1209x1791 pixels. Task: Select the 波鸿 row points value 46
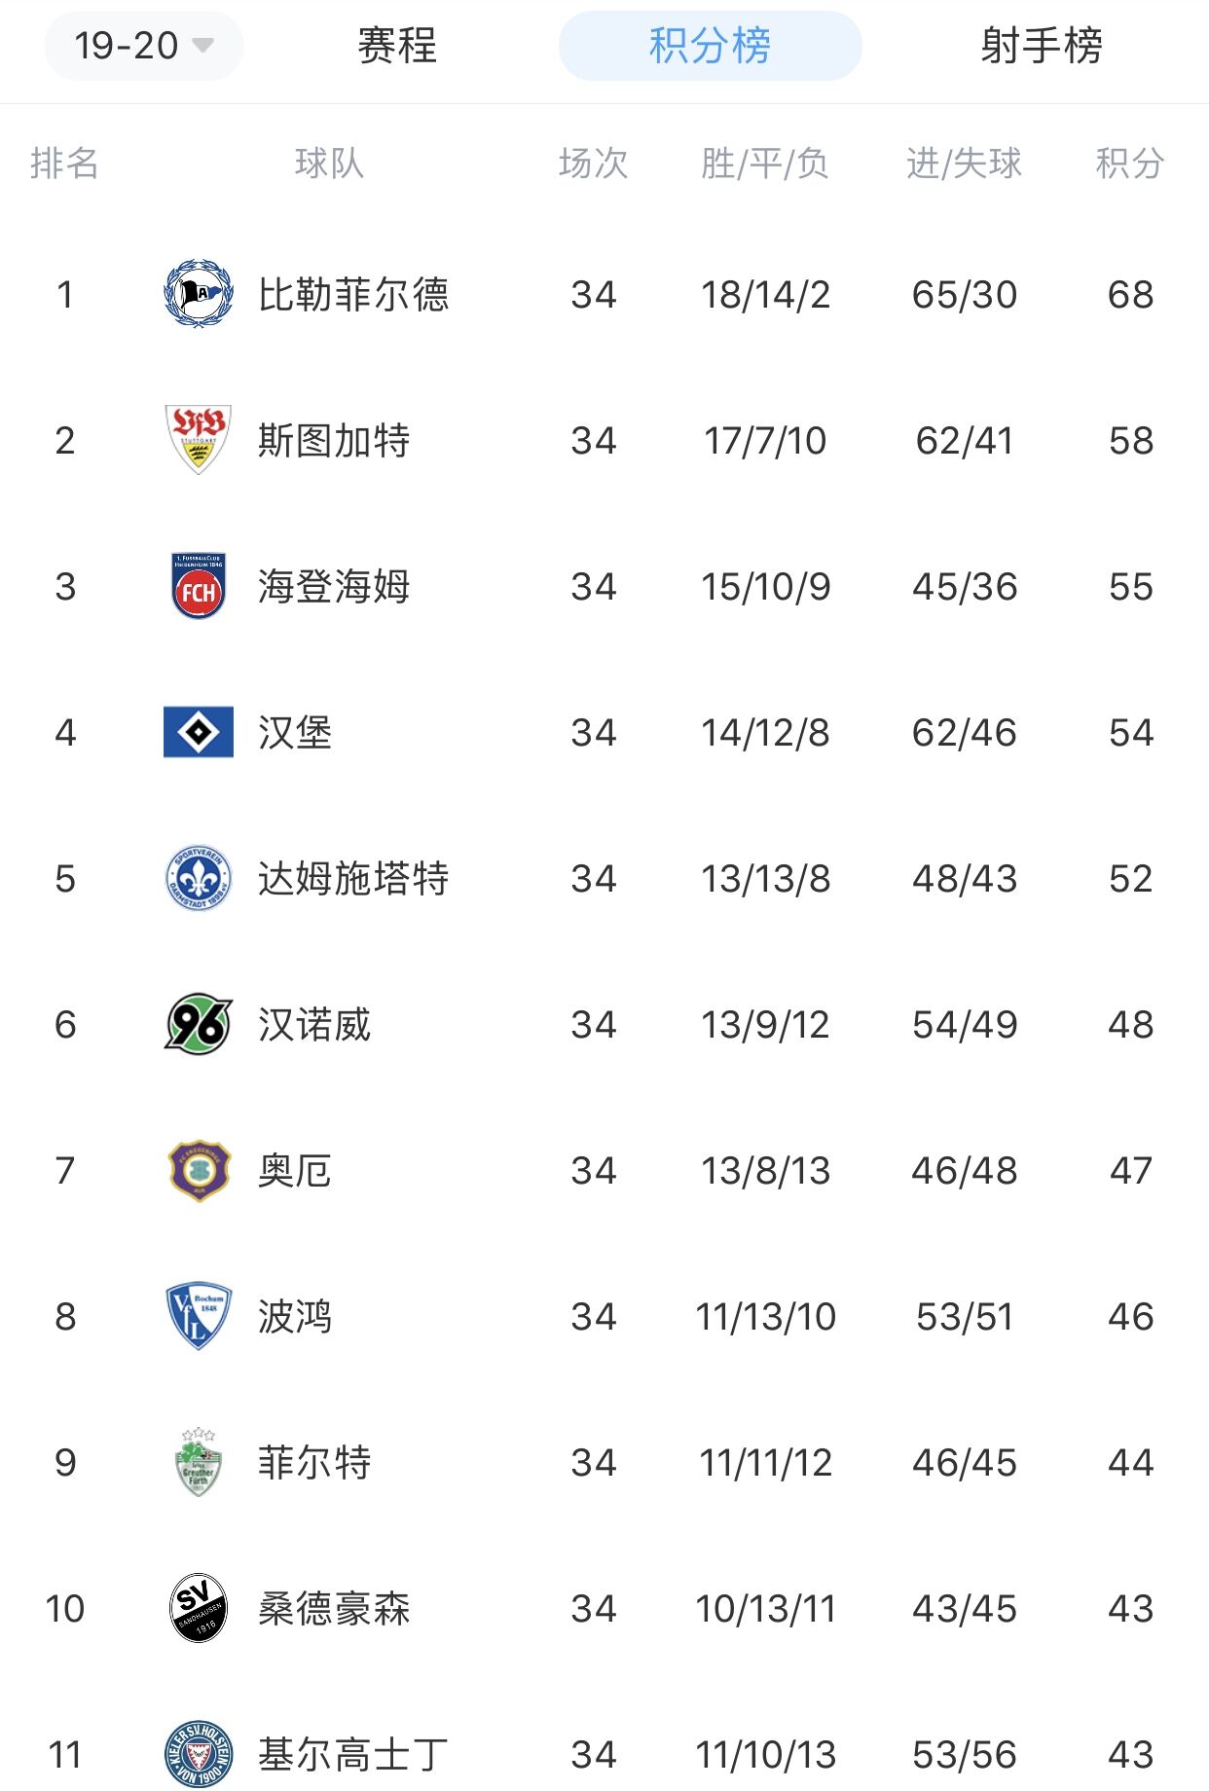point(1130,1316)
